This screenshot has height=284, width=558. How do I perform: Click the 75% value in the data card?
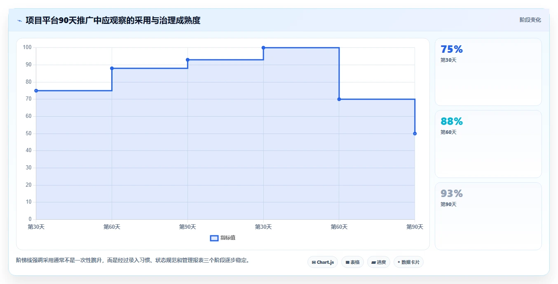452,49
